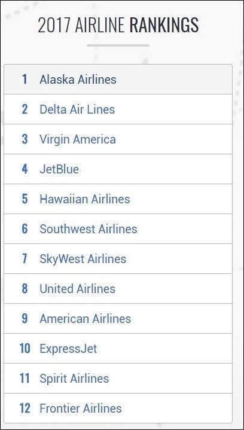Open the JetBlue ranking row
The height and width of the screenshot is (430, 244).
tap(118, 169)
